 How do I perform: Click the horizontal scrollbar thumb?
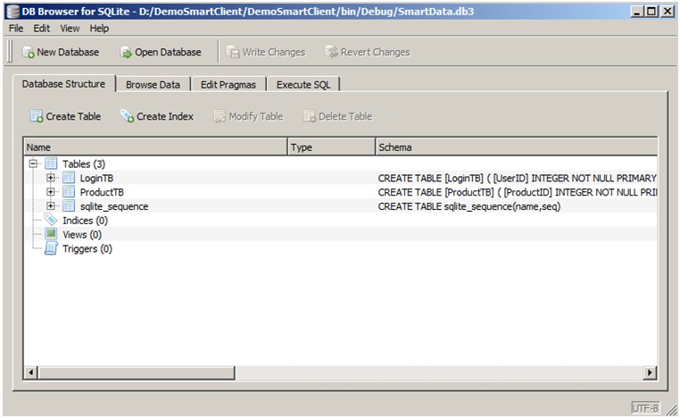click(137, 372)
